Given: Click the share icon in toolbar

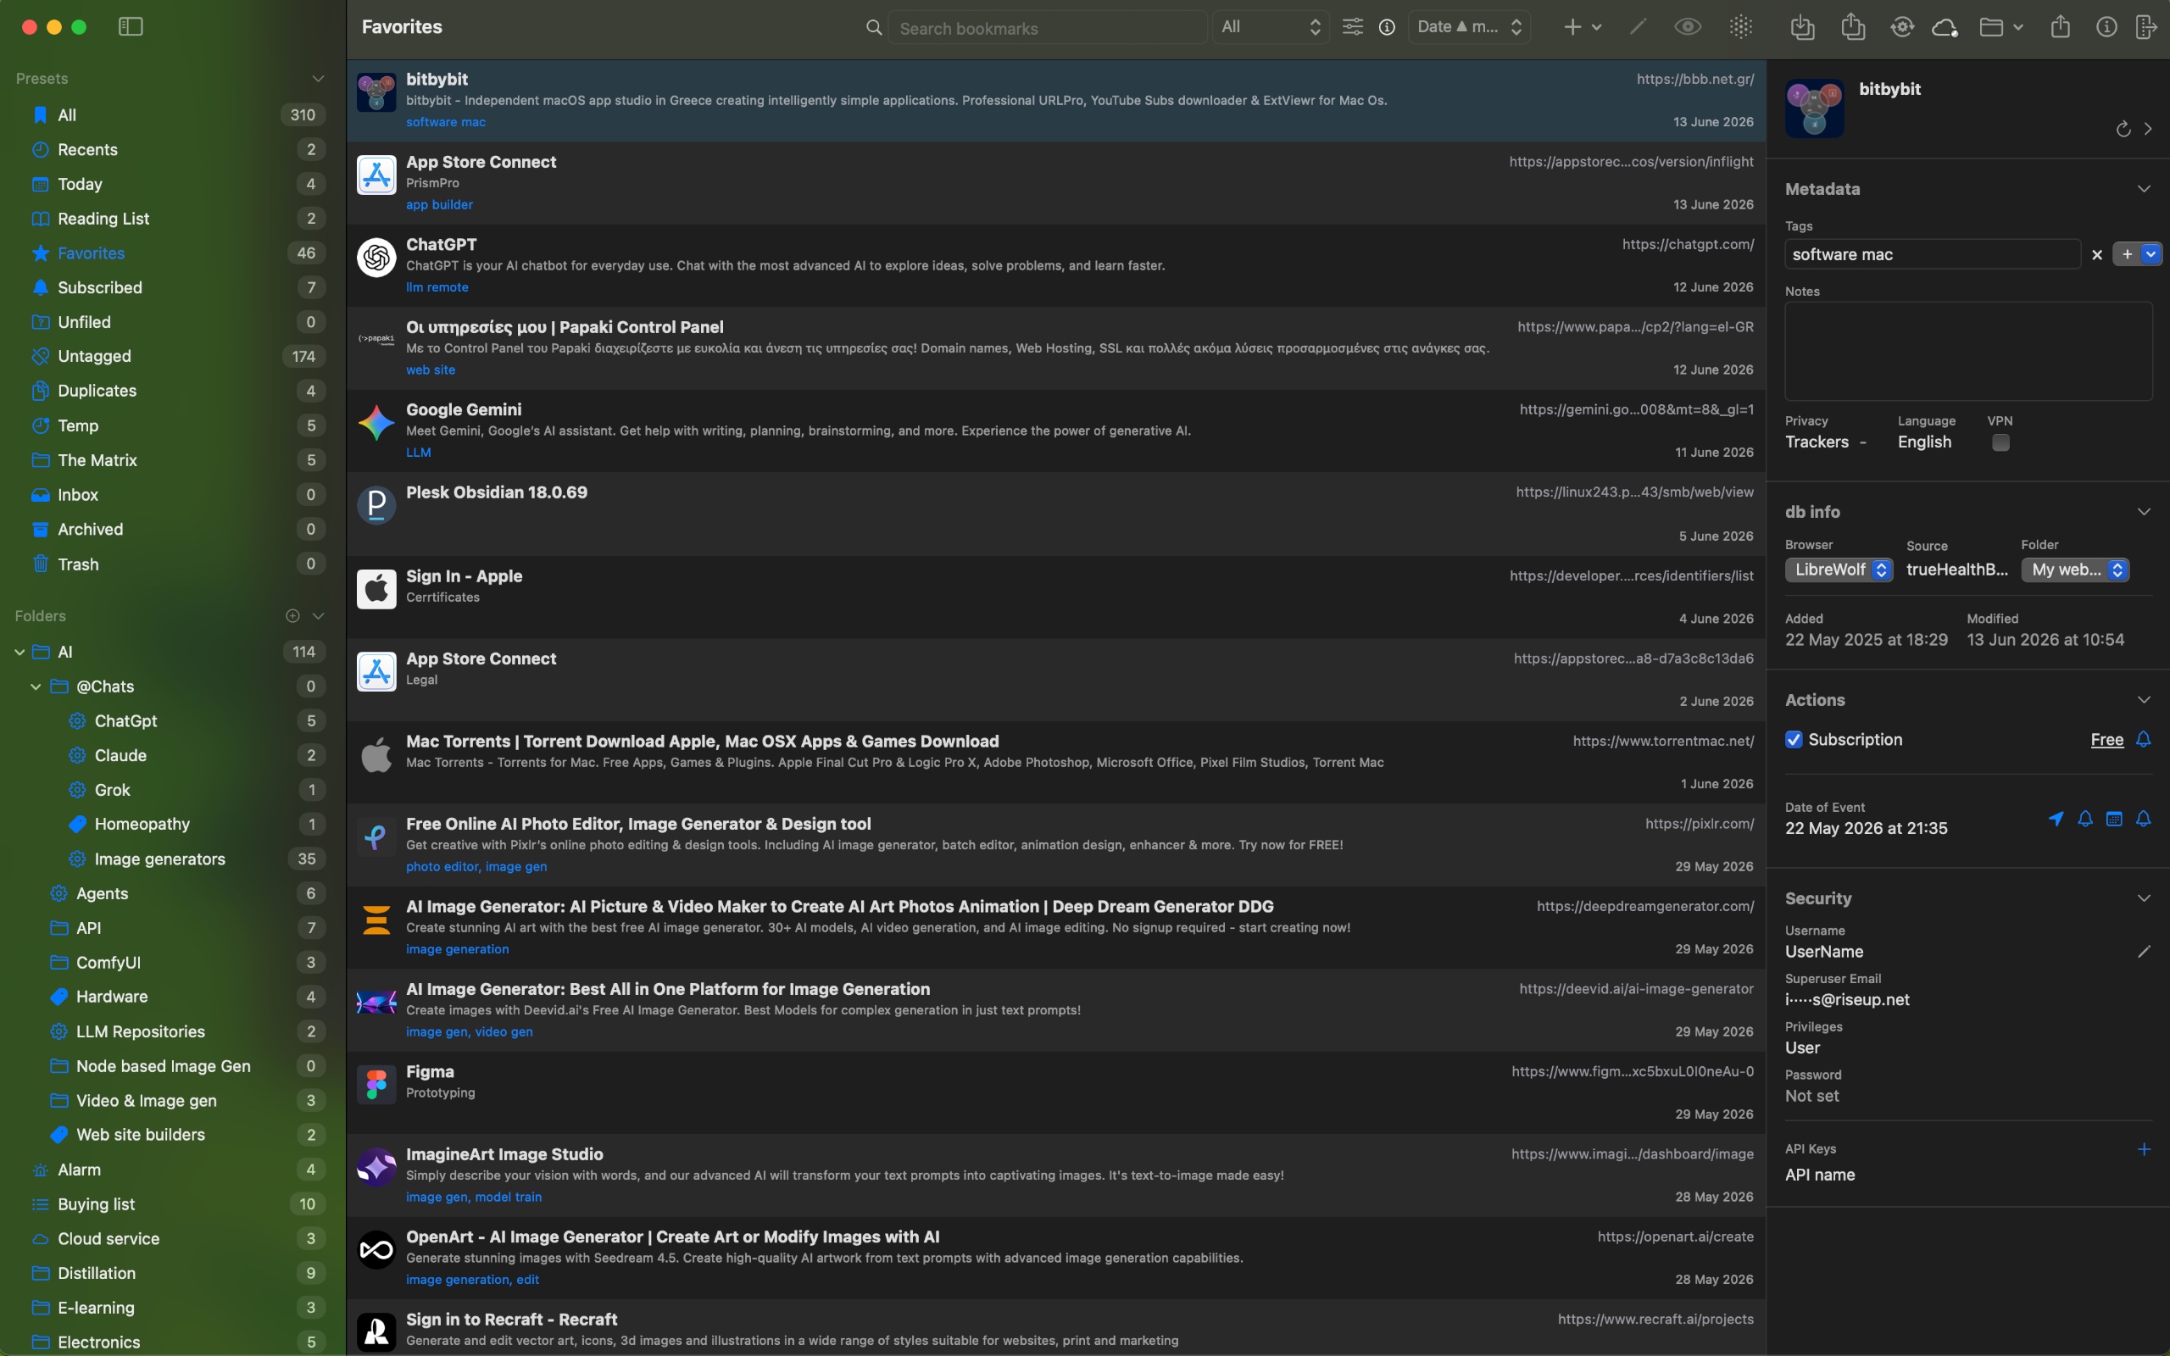Looking at the screenshot, I should (x=2061, y=27).
